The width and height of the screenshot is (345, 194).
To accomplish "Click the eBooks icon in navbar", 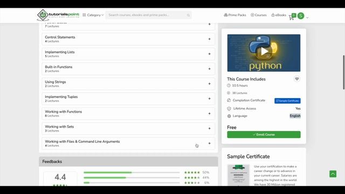I will 273,15.
